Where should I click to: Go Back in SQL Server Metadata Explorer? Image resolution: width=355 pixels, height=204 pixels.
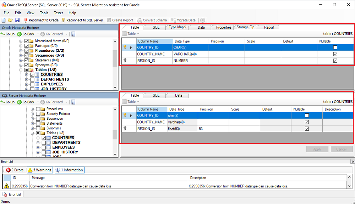click(x=26, y=102)
